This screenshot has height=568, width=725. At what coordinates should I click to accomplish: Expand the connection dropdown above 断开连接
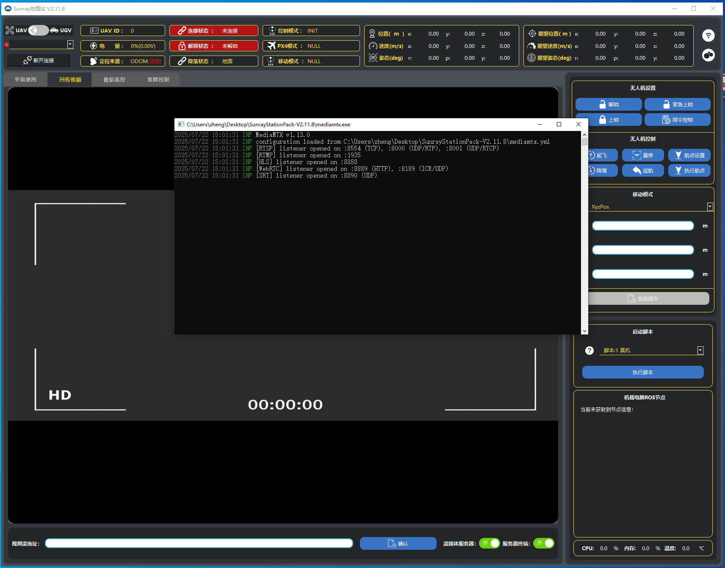pyautogui.click(x=70, y=45)
